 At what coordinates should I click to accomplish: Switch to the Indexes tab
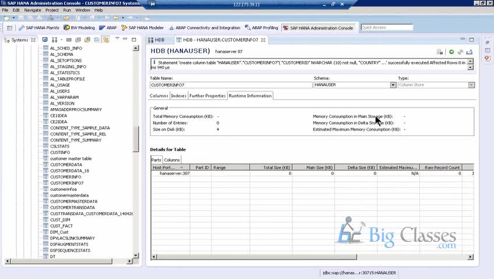(179, 96)
